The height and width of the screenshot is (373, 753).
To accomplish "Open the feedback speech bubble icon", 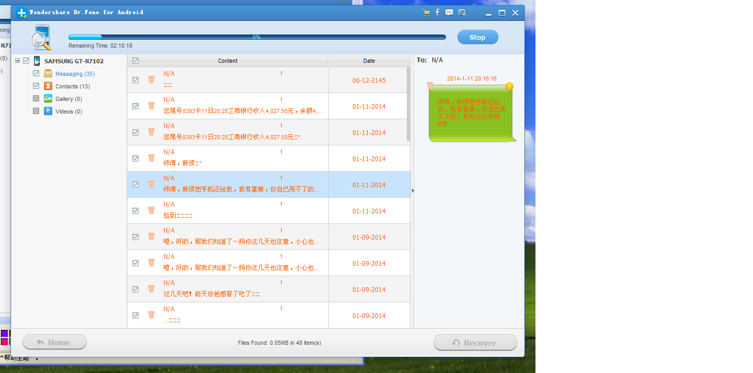I will (449, 13).
